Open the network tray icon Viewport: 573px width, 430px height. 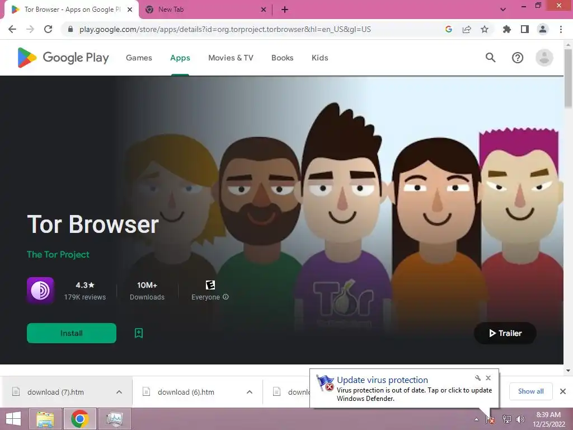pyautogui.click(x=506, y=419)
